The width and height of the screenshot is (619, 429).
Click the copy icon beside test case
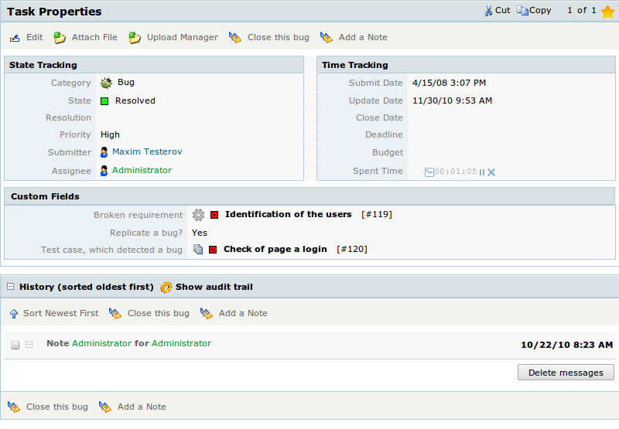pos(198,249)
